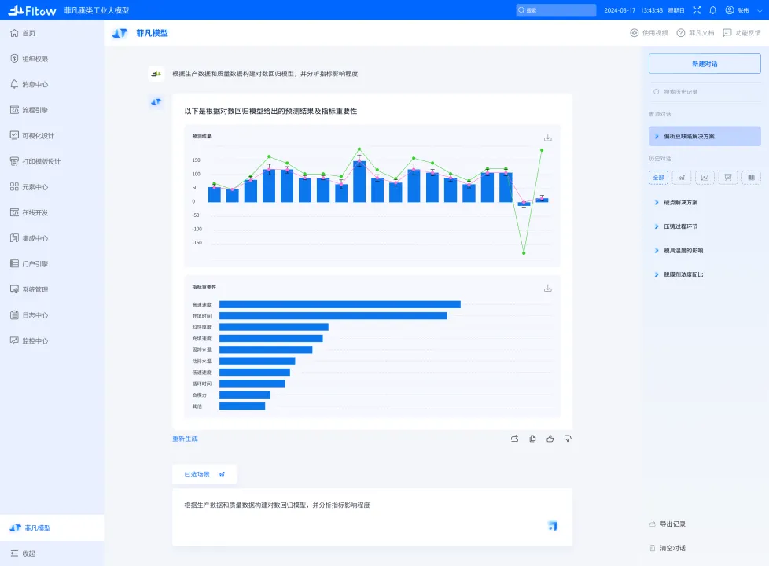
Task: Dislike the response with thumbs-down
Action: pyautogui.click(x=568, y=439)
